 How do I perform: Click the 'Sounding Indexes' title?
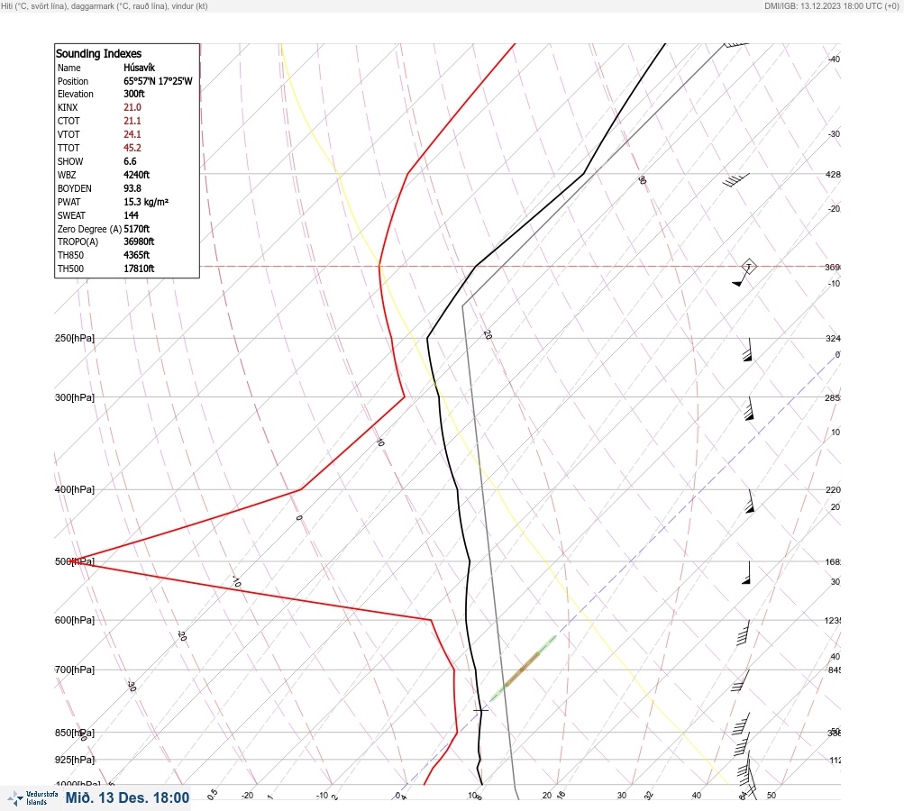pos(98,53)
